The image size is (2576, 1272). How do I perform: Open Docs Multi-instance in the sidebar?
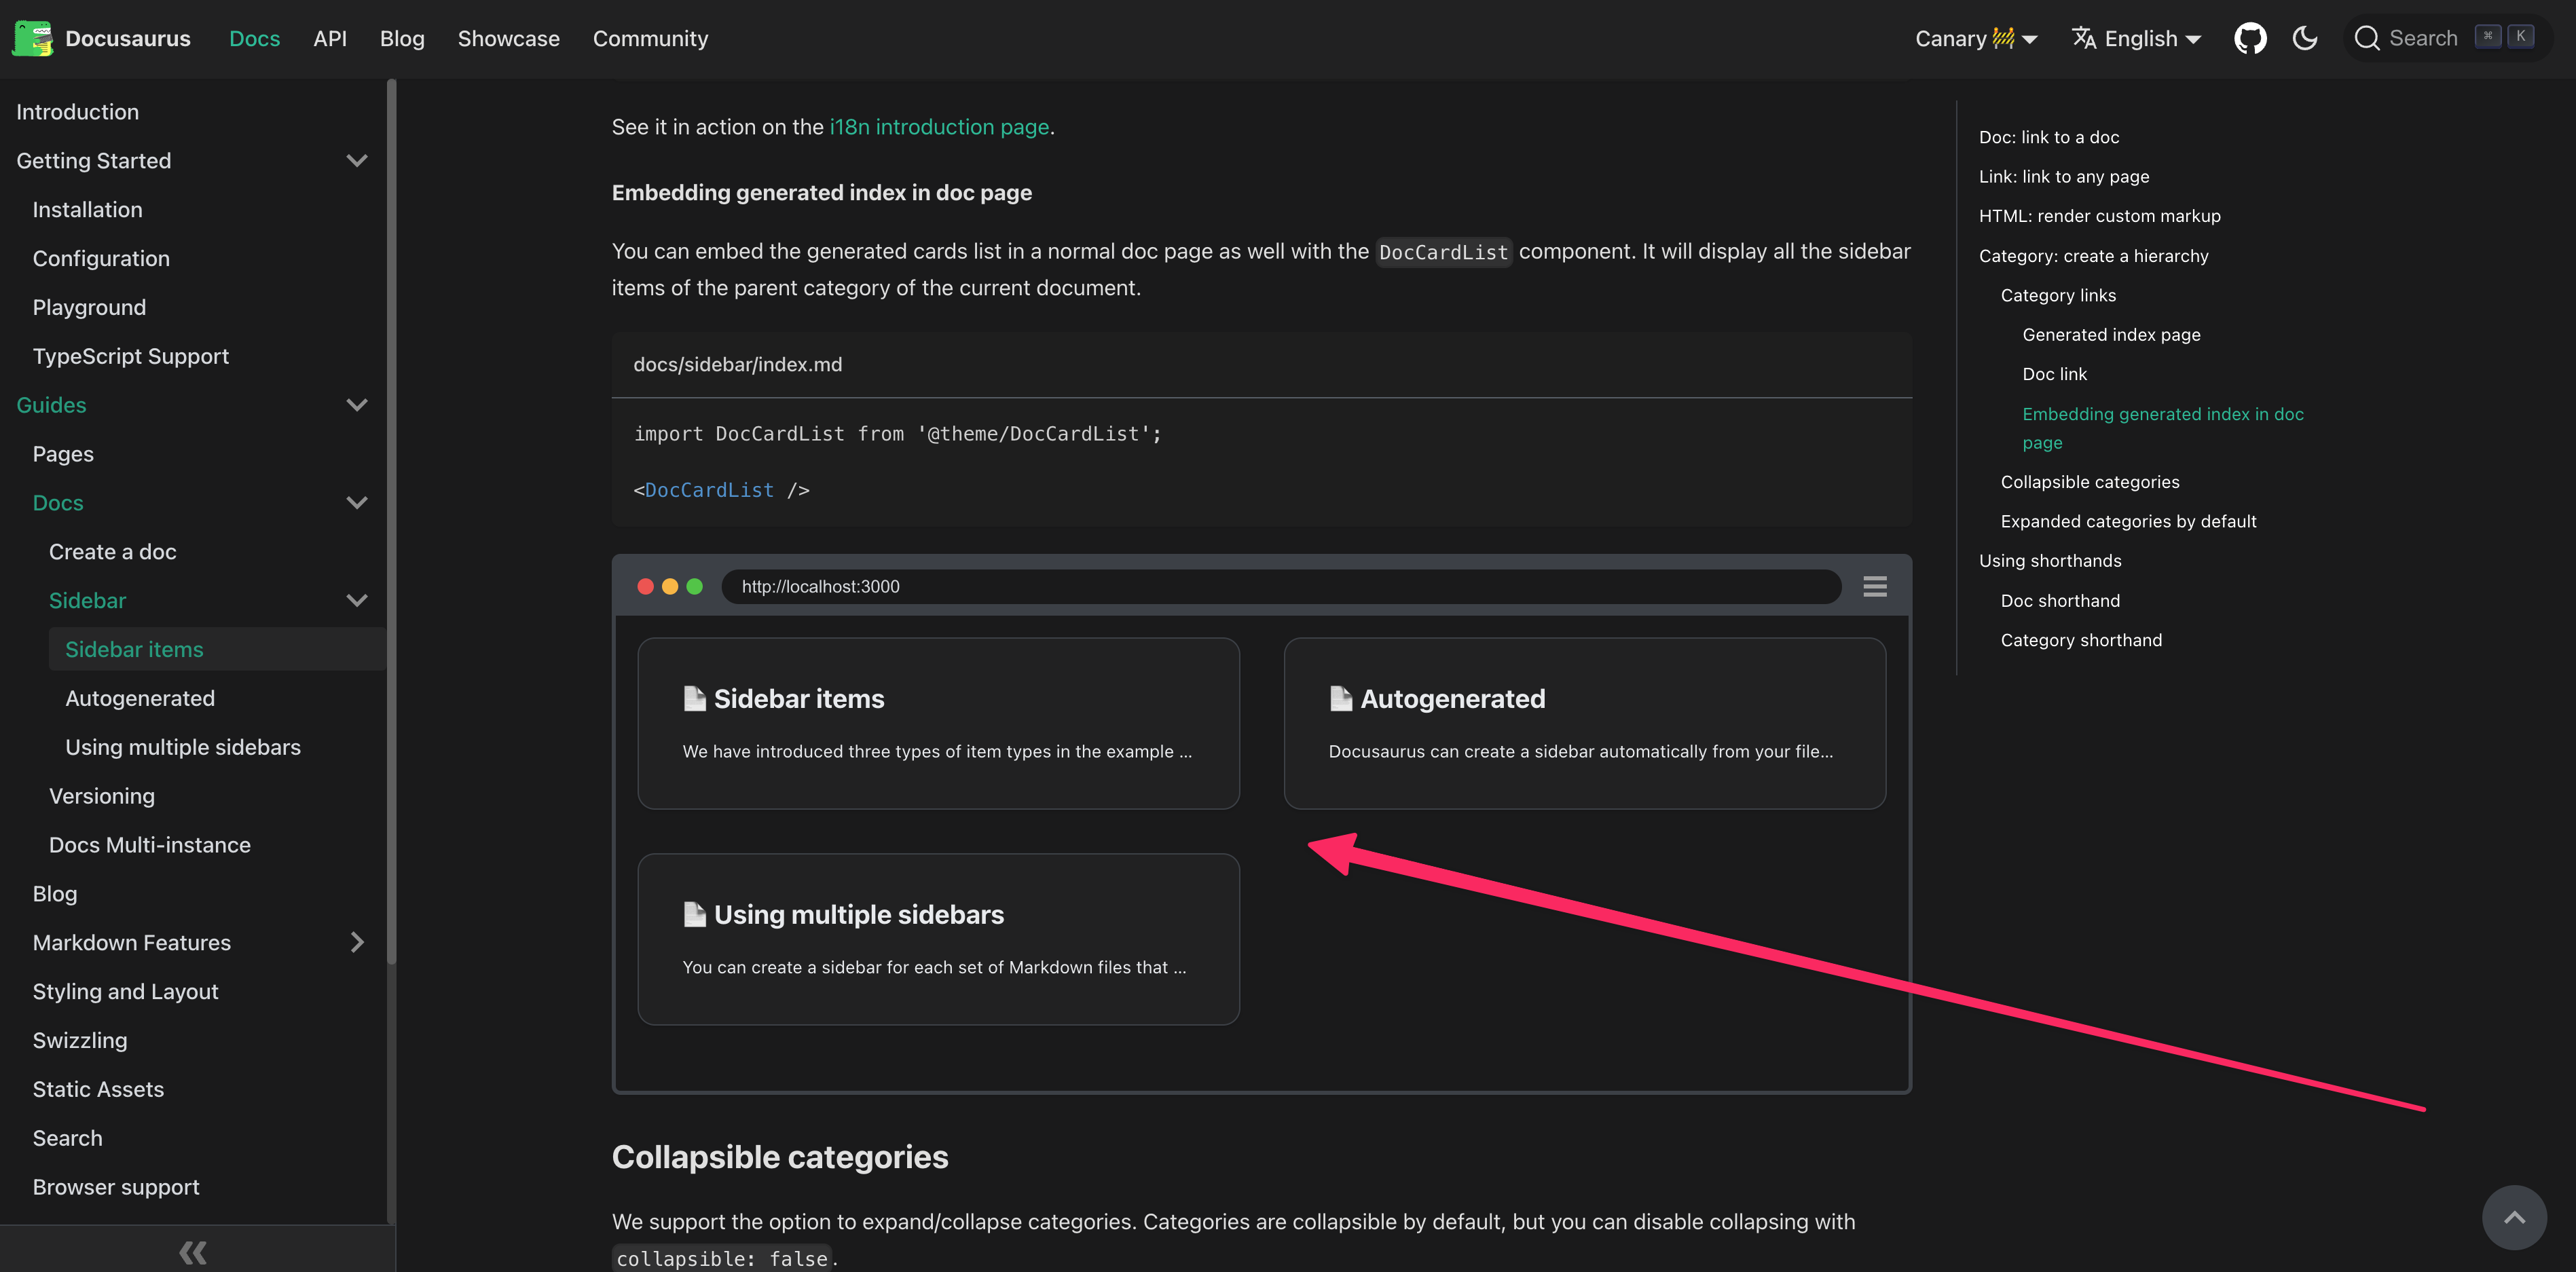[150, 845]
